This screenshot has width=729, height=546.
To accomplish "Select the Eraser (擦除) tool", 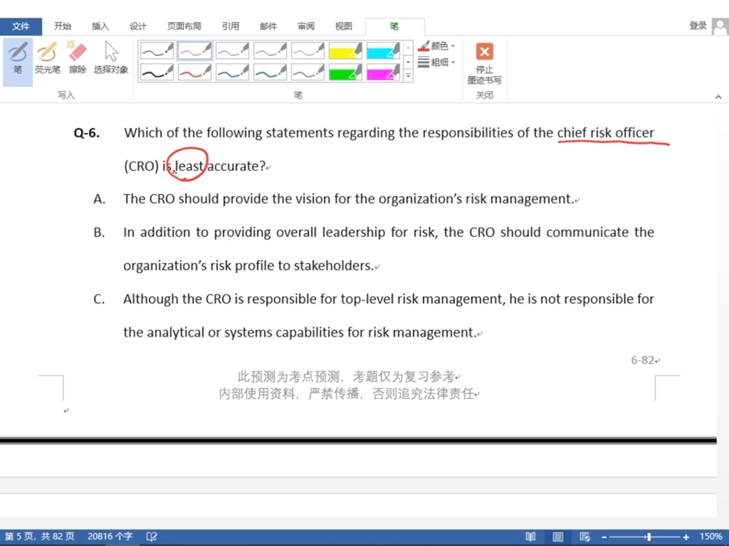I will 77,58.
